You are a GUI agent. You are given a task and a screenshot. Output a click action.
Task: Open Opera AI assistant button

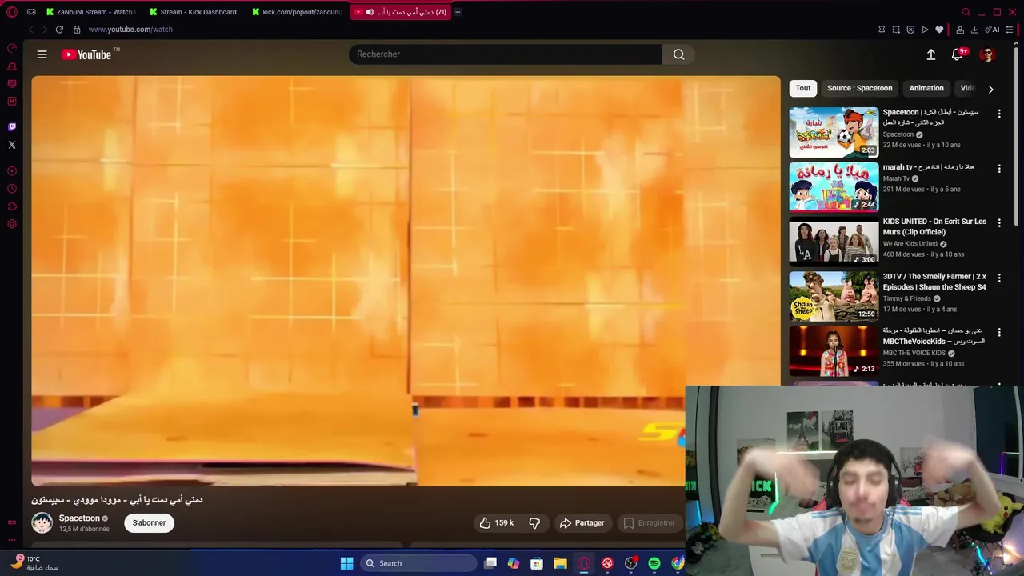tap(992, 30)
